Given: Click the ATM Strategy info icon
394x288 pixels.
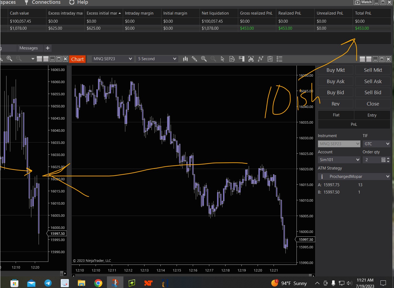Looking at the screenshot, I should pyautogui.click(x=322, y=177).
